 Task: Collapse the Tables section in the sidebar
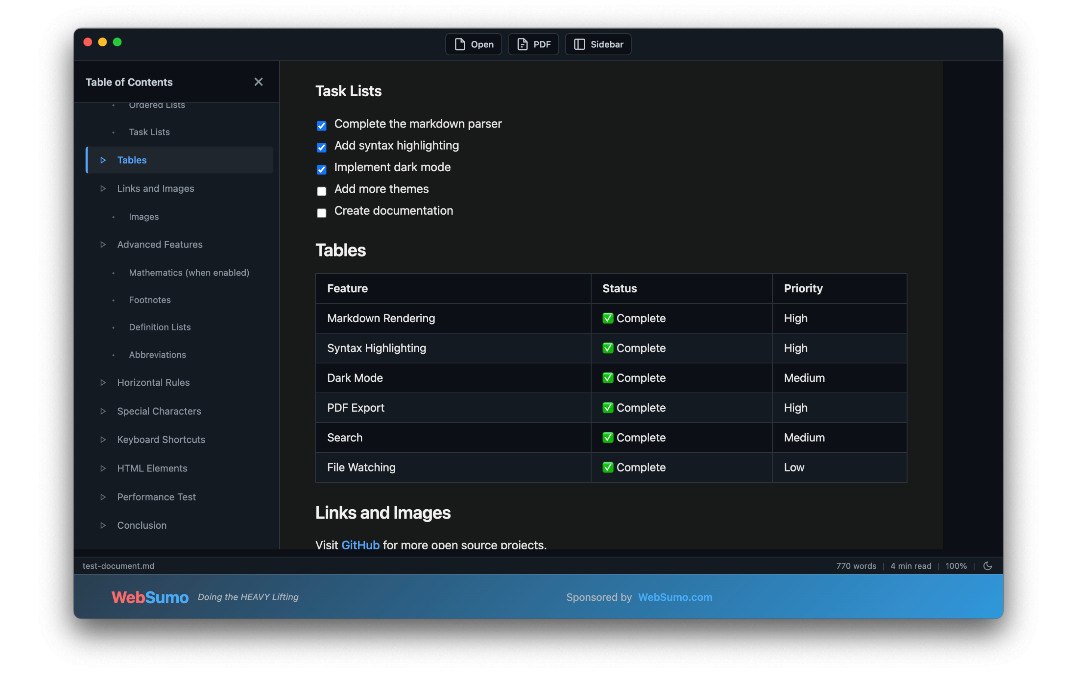103,160
